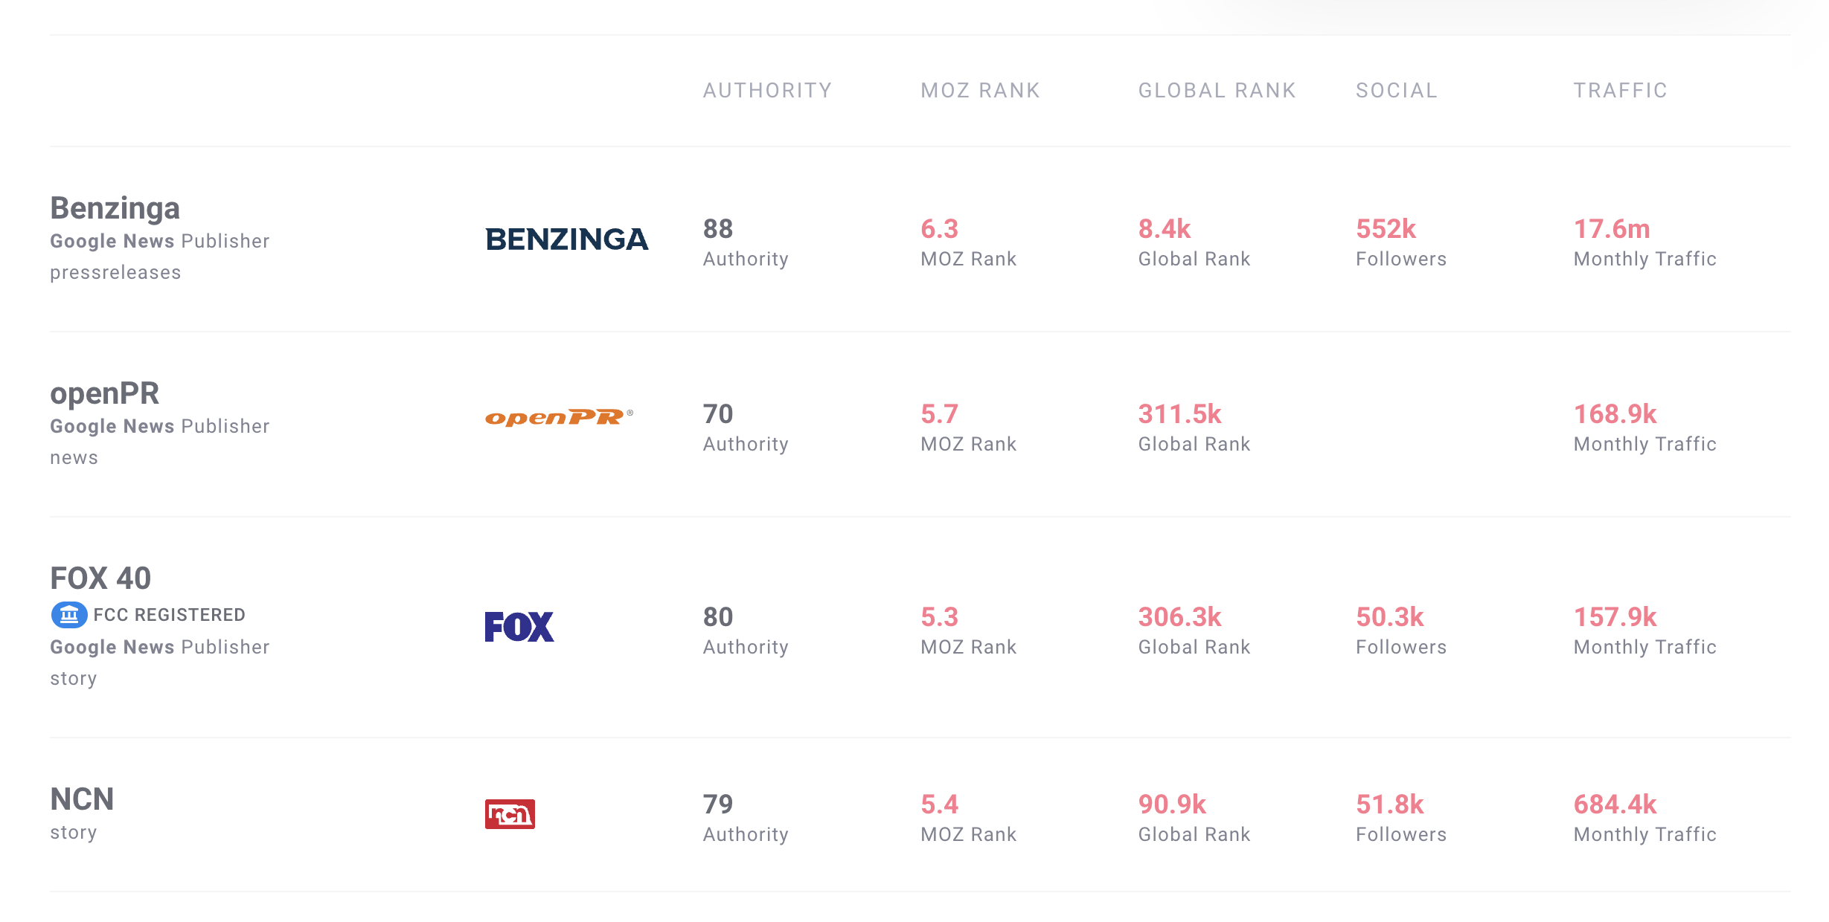The image size is (1829, 922).
Task: Click Benzinga's 17.6m monthly traffic value
Action: click(1612, 229)
